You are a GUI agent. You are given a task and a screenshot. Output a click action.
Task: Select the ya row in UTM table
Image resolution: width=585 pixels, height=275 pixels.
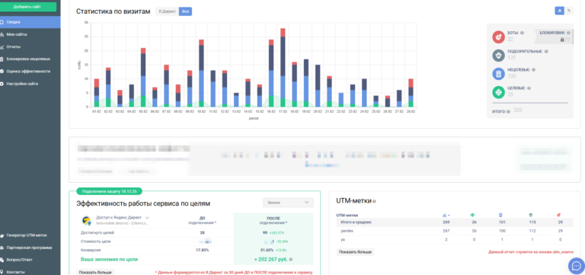click(455, 239)
